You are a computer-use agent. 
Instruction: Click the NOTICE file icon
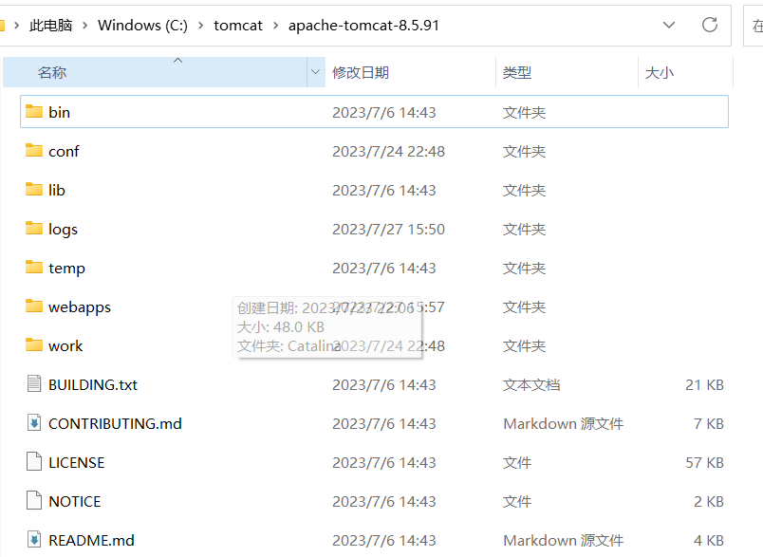(x=34, y=501)
